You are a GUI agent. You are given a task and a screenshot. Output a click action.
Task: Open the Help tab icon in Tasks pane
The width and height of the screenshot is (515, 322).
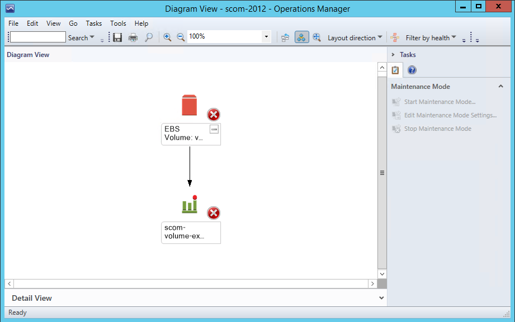[412, 70]
